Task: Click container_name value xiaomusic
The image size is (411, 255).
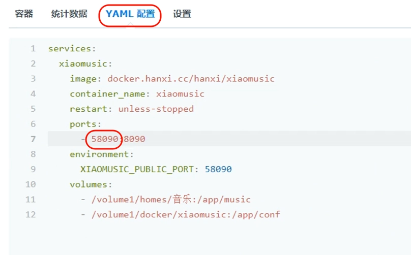Action: [180, 94]
